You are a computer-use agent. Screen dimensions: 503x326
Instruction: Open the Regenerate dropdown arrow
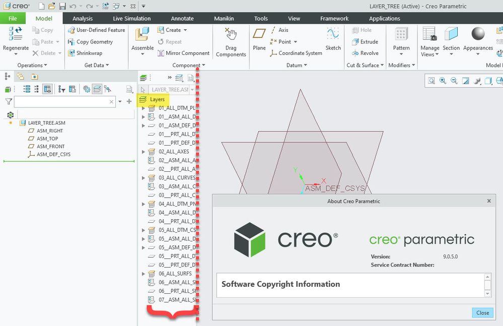coord(16,54)
